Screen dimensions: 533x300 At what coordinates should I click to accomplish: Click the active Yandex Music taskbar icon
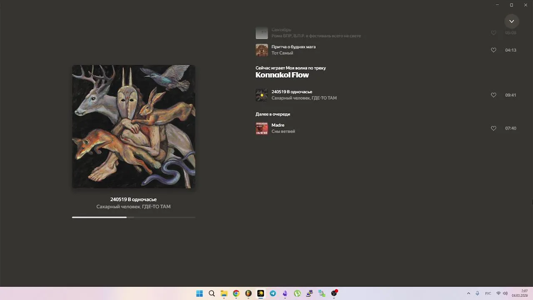[261, 293]
